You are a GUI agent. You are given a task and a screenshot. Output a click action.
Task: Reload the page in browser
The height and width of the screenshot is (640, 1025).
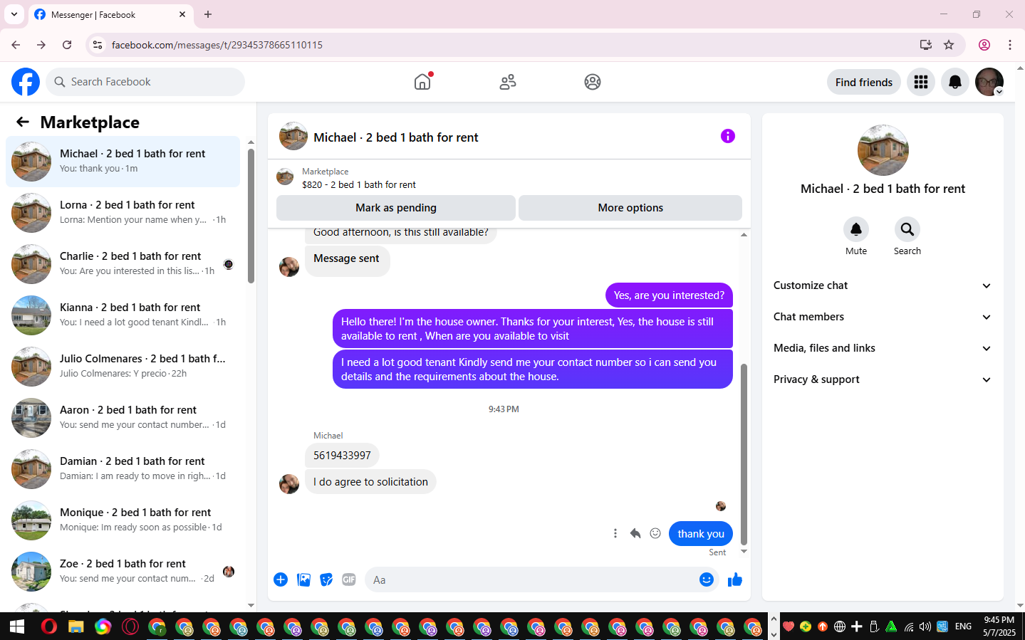coord(67,45)
